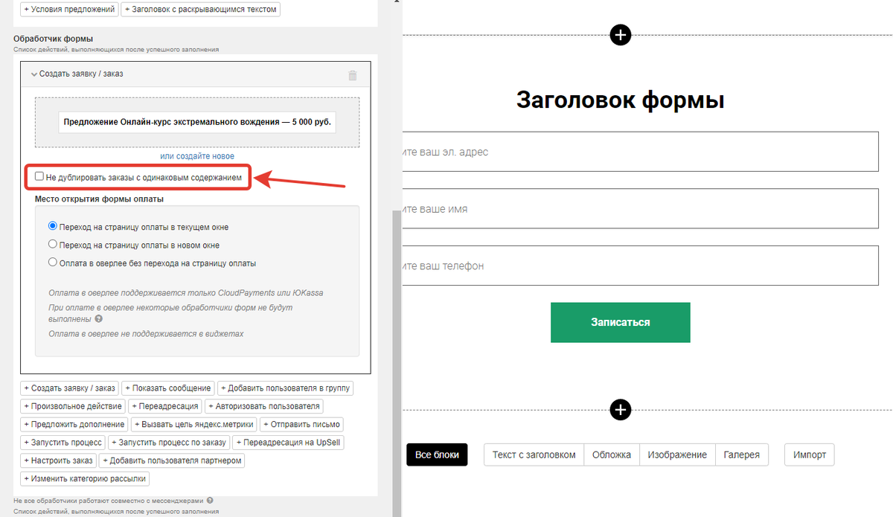Open the selected offer 'Онлайн-курс экстремального вождения'
Screen dimensions: 893x517
coord(197,122)
